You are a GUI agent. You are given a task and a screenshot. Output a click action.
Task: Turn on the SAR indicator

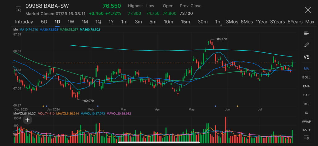point(307,95)
